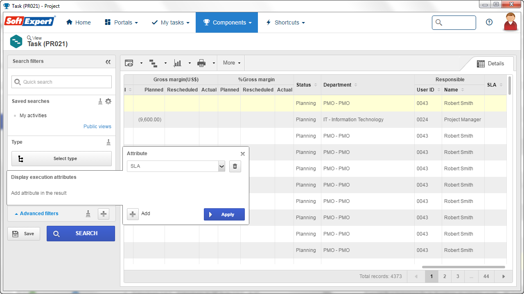Expand the structure icon dropdown arrow

[165, 63]
